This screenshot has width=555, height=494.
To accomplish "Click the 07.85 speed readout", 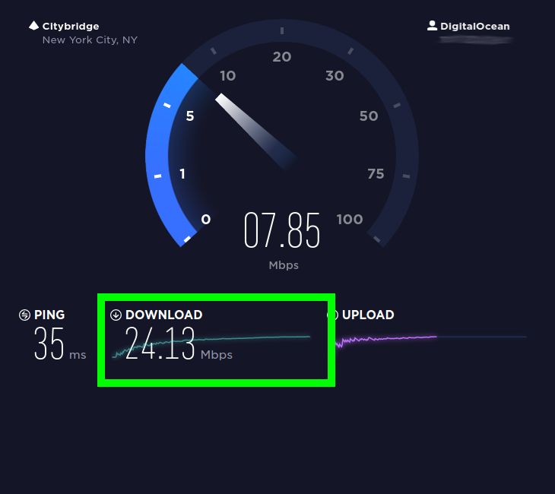I will pyautogui.click(x=282, y=230).
